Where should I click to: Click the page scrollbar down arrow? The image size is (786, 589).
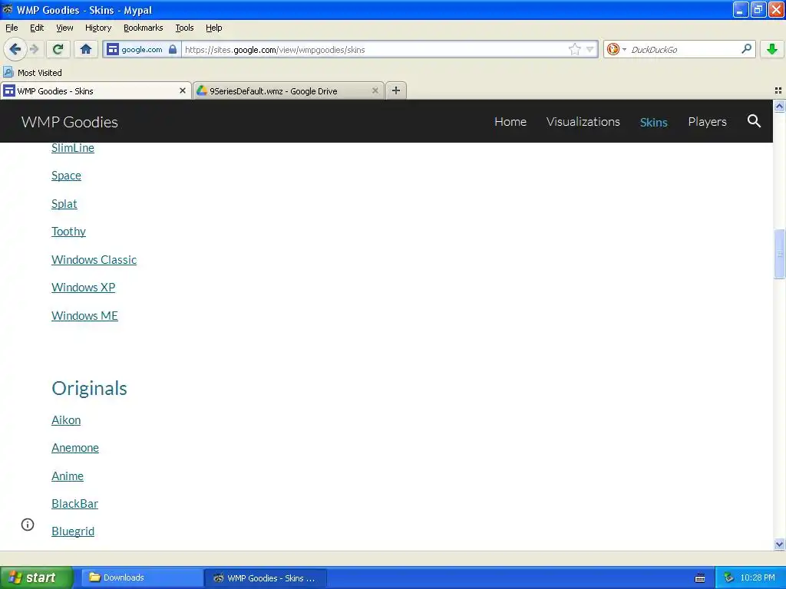pos(779,544)
